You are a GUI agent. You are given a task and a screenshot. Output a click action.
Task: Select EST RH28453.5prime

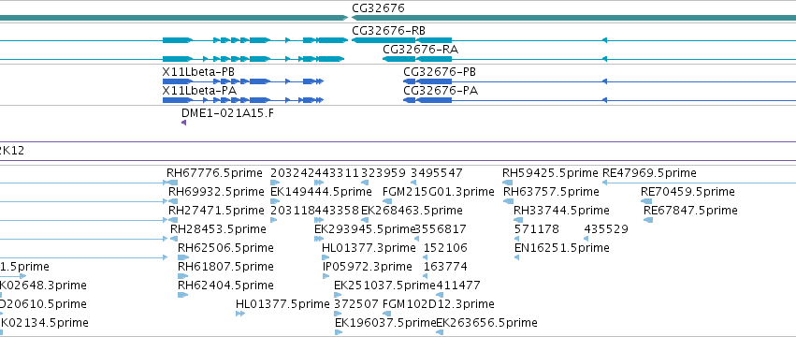218,229
